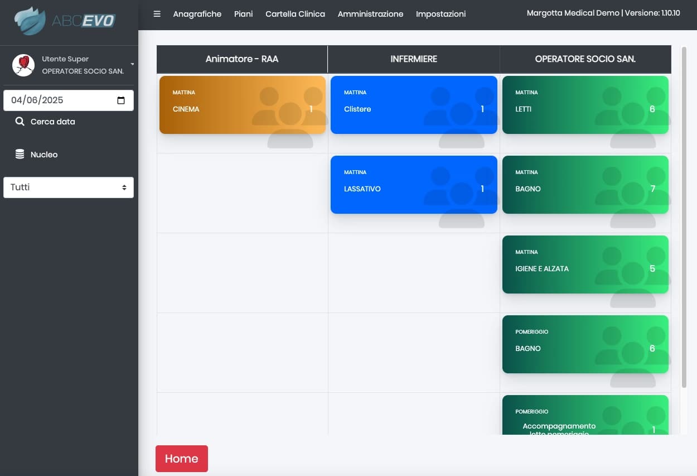This screenshot has height=476, width=697.
Task: Click the magnifier icon beside Cerca data
Action: coord(20,122)
